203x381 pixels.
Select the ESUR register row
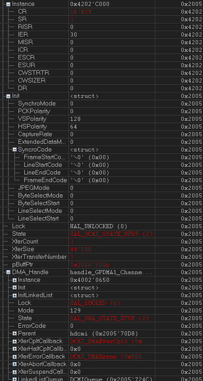click(101, 65)
